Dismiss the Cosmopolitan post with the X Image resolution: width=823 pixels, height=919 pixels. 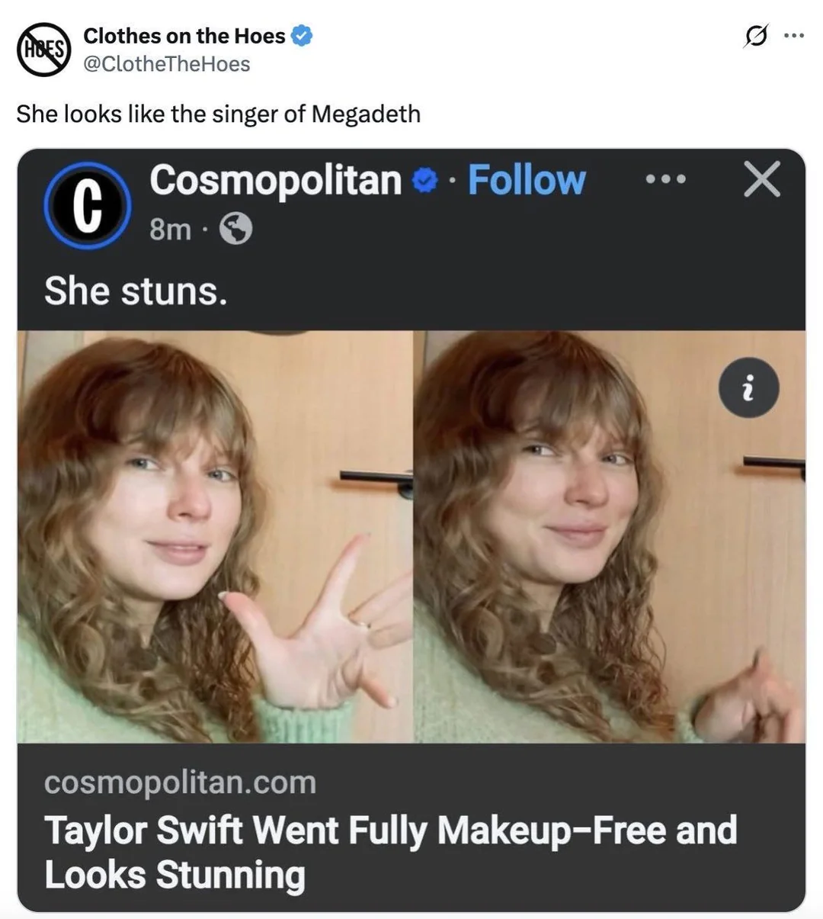762,180
